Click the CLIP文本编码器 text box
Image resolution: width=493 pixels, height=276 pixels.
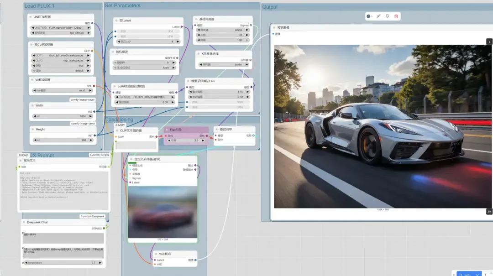tap(136, 145)
